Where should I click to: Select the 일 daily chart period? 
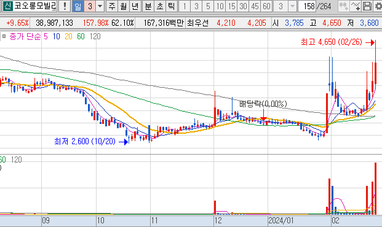click(78, 6)
